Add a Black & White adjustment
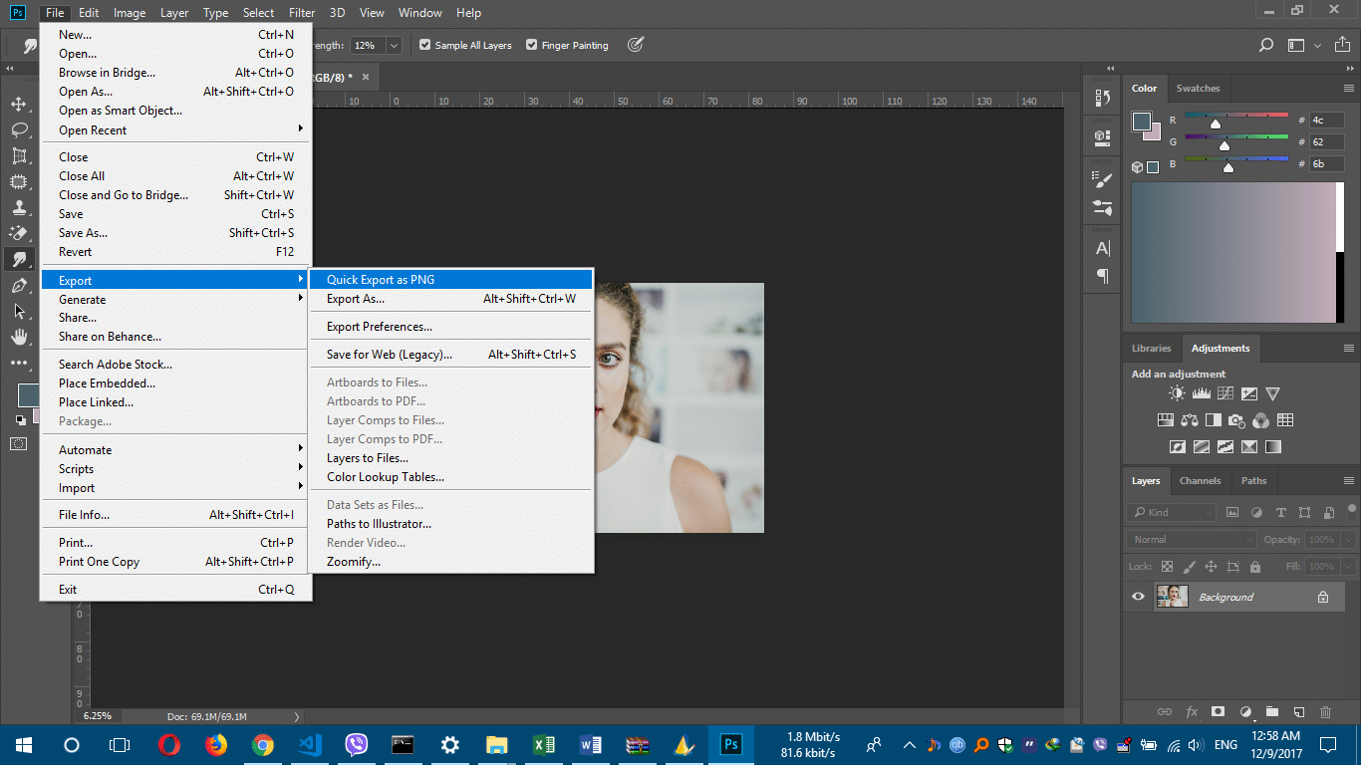The image size is (1361, 765). point(1213,420)
